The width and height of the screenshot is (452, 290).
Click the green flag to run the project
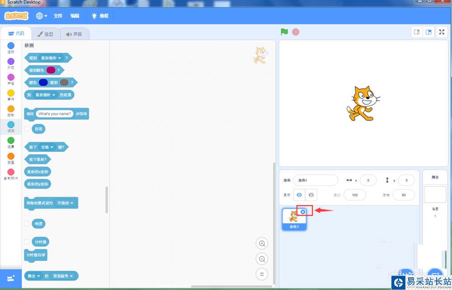pos(284,32)
